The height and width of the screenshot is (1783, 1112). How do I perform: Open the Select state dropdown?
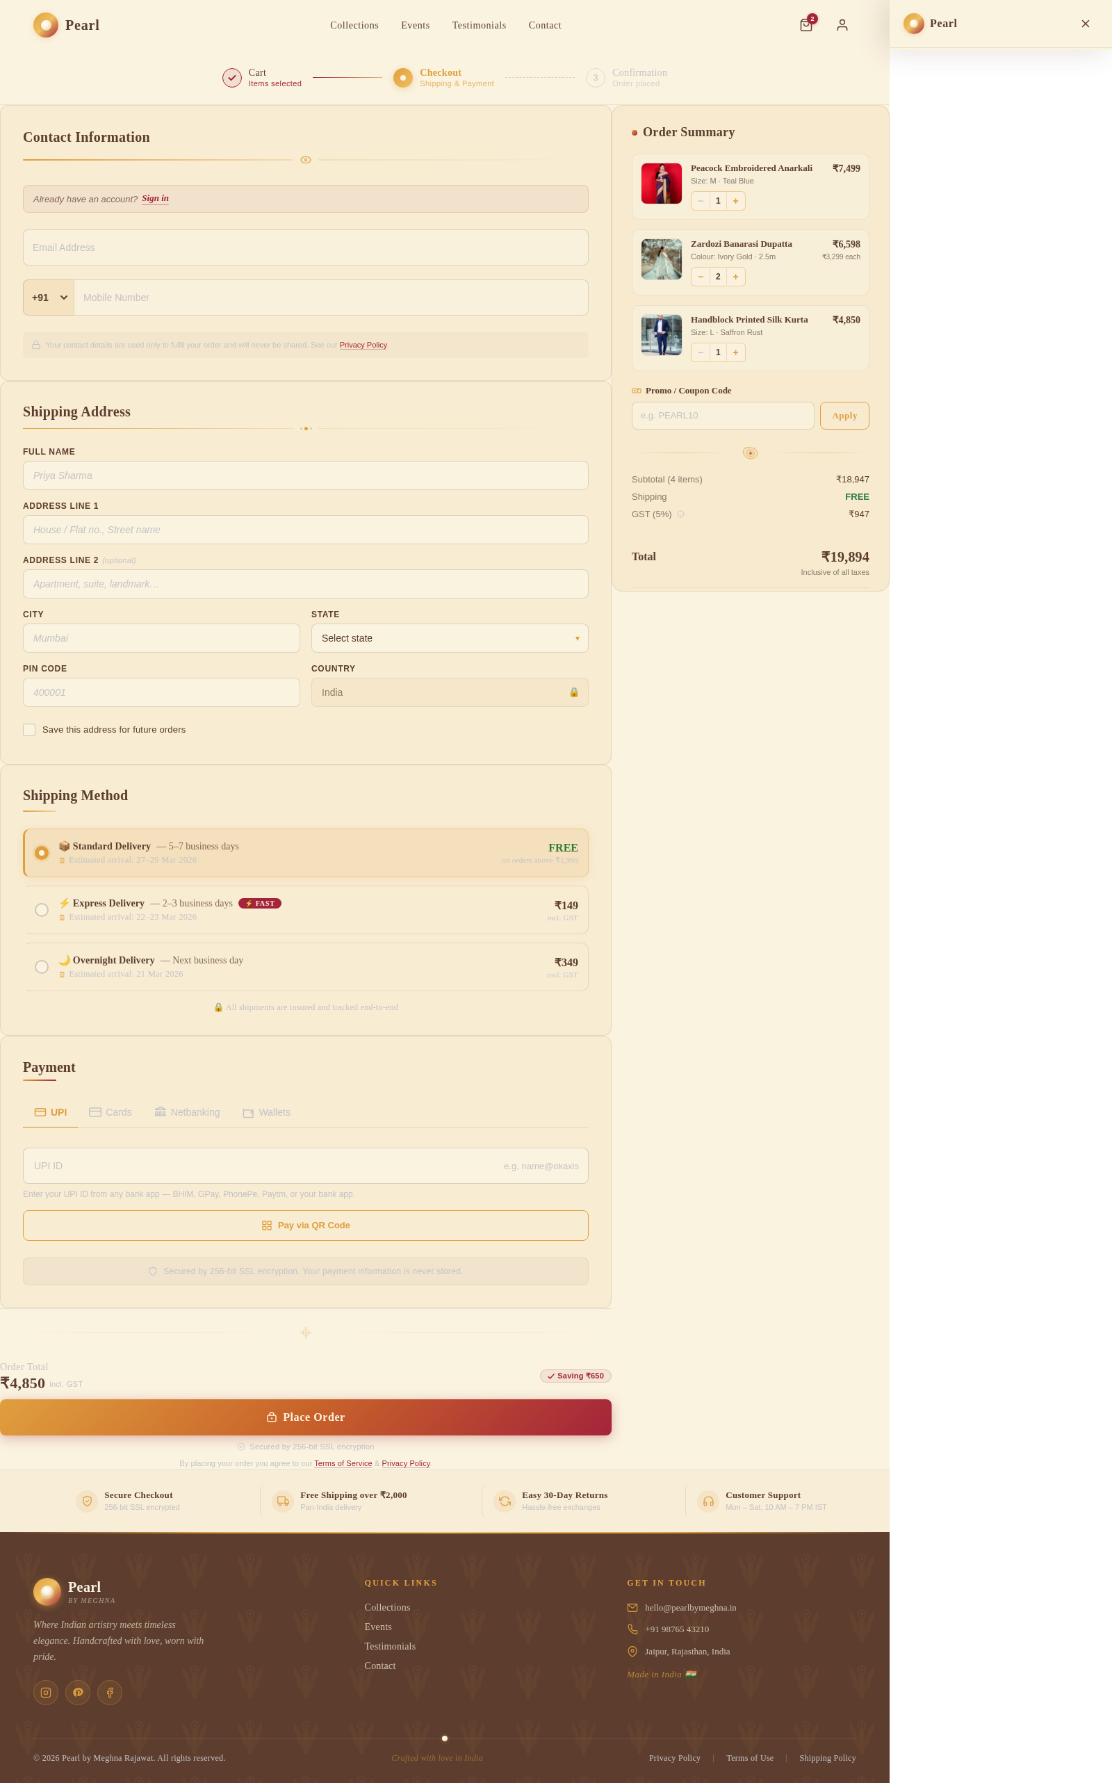(x=450, y=637)
